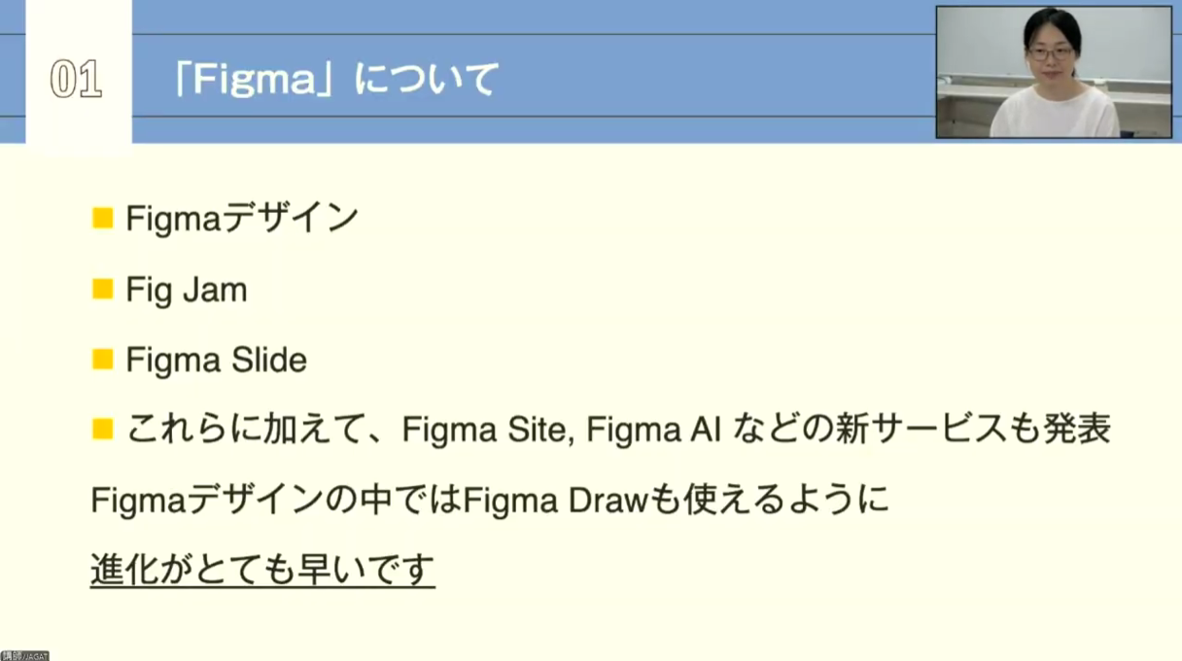Click the Fig Jam bullet text
The height and width of the screenshot is (661, 1182).
click(x=187, y=290)
